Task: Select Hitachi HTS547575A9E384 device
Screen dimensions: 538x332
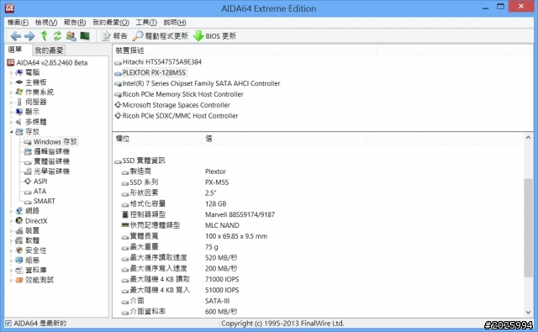Action: [158, 62]
